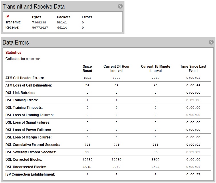The width and height of the screenshot is (216, 183).
Task: Click the Current 15-Minute Interval header
Action: (x=155, y=69)
